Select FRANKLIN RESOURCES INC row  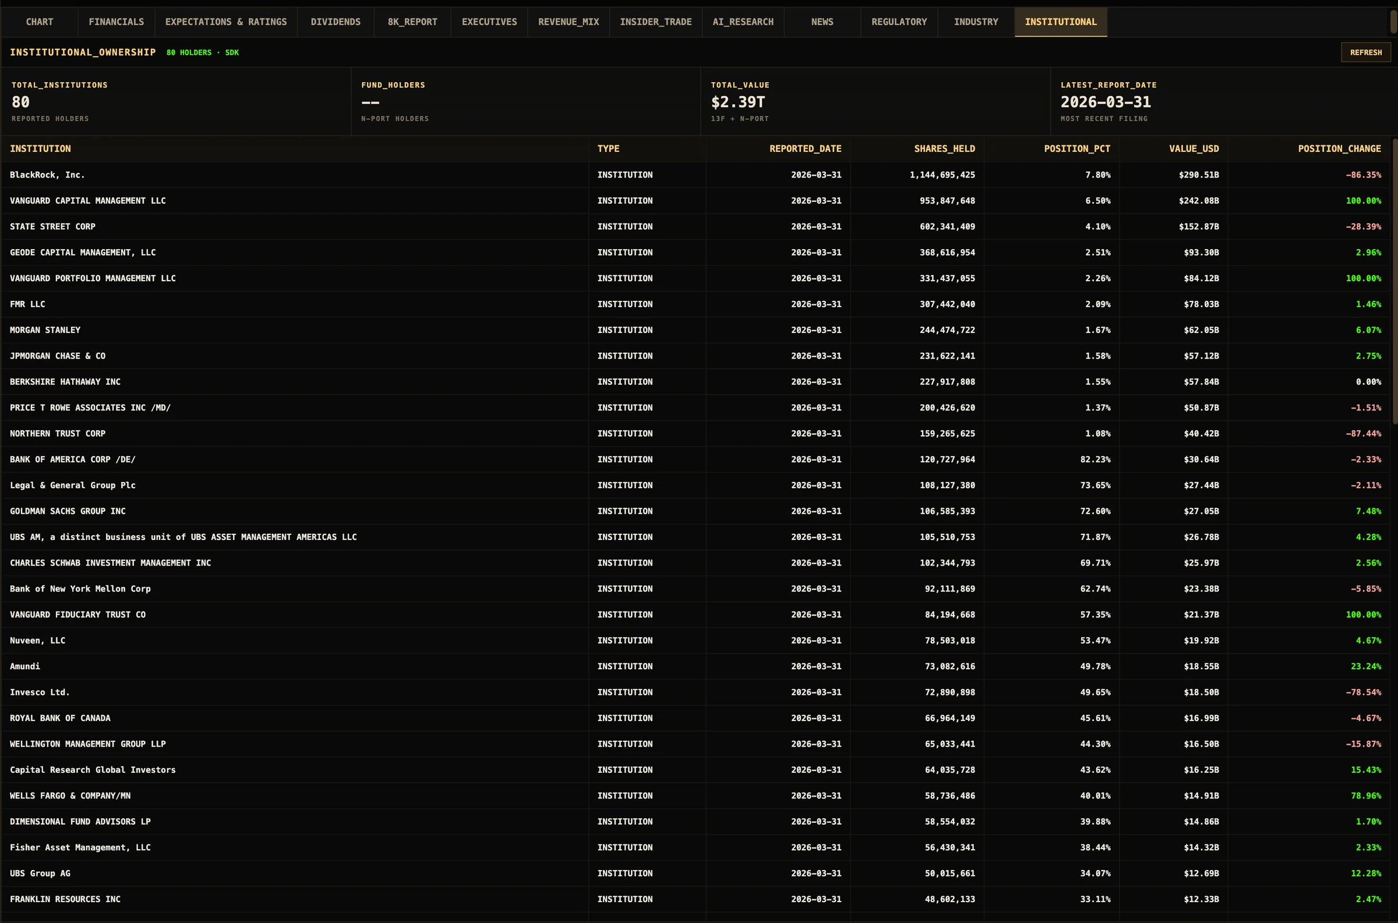[x=696, y=900]
